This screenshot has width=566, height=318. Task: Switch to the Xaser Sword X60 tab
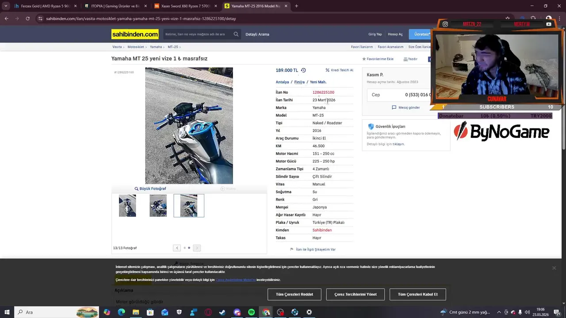[x=185, y=6]
